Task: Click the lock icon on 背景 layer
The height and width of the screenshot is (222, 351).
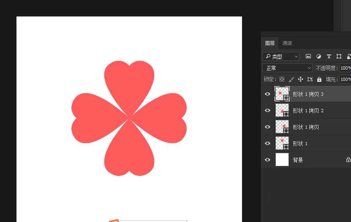Action: (348, 160)
